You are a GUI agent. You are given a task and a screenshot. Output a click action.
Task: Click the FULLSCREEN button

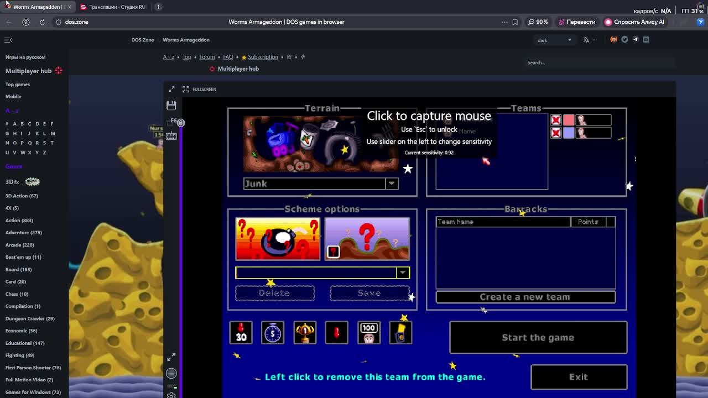[199, 89]
